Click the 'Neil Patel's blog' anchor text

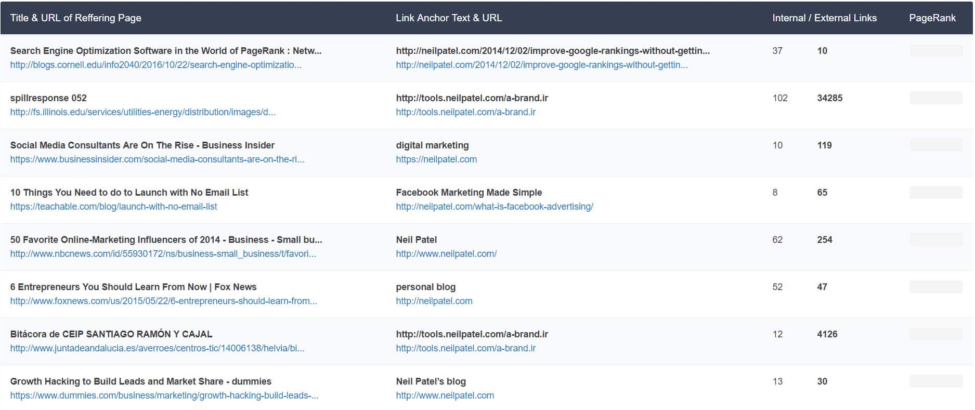click(431, 381)
